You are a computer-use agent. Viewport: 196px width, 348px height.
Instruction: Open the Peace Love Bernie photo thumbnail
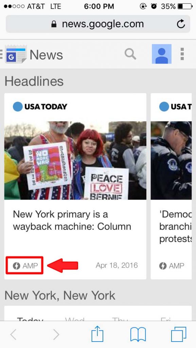coord(75,160)
